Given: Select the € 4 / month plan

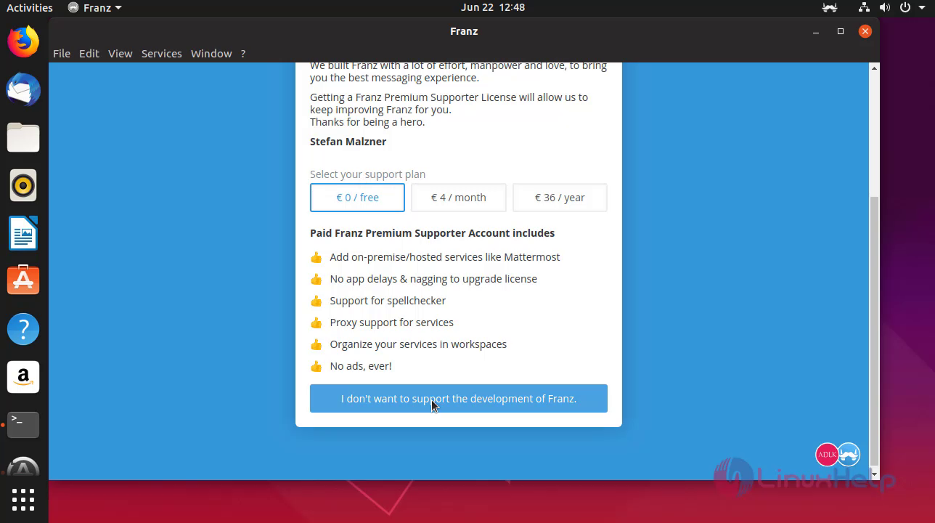Looking at the screenshot, I should click(459, 198).
